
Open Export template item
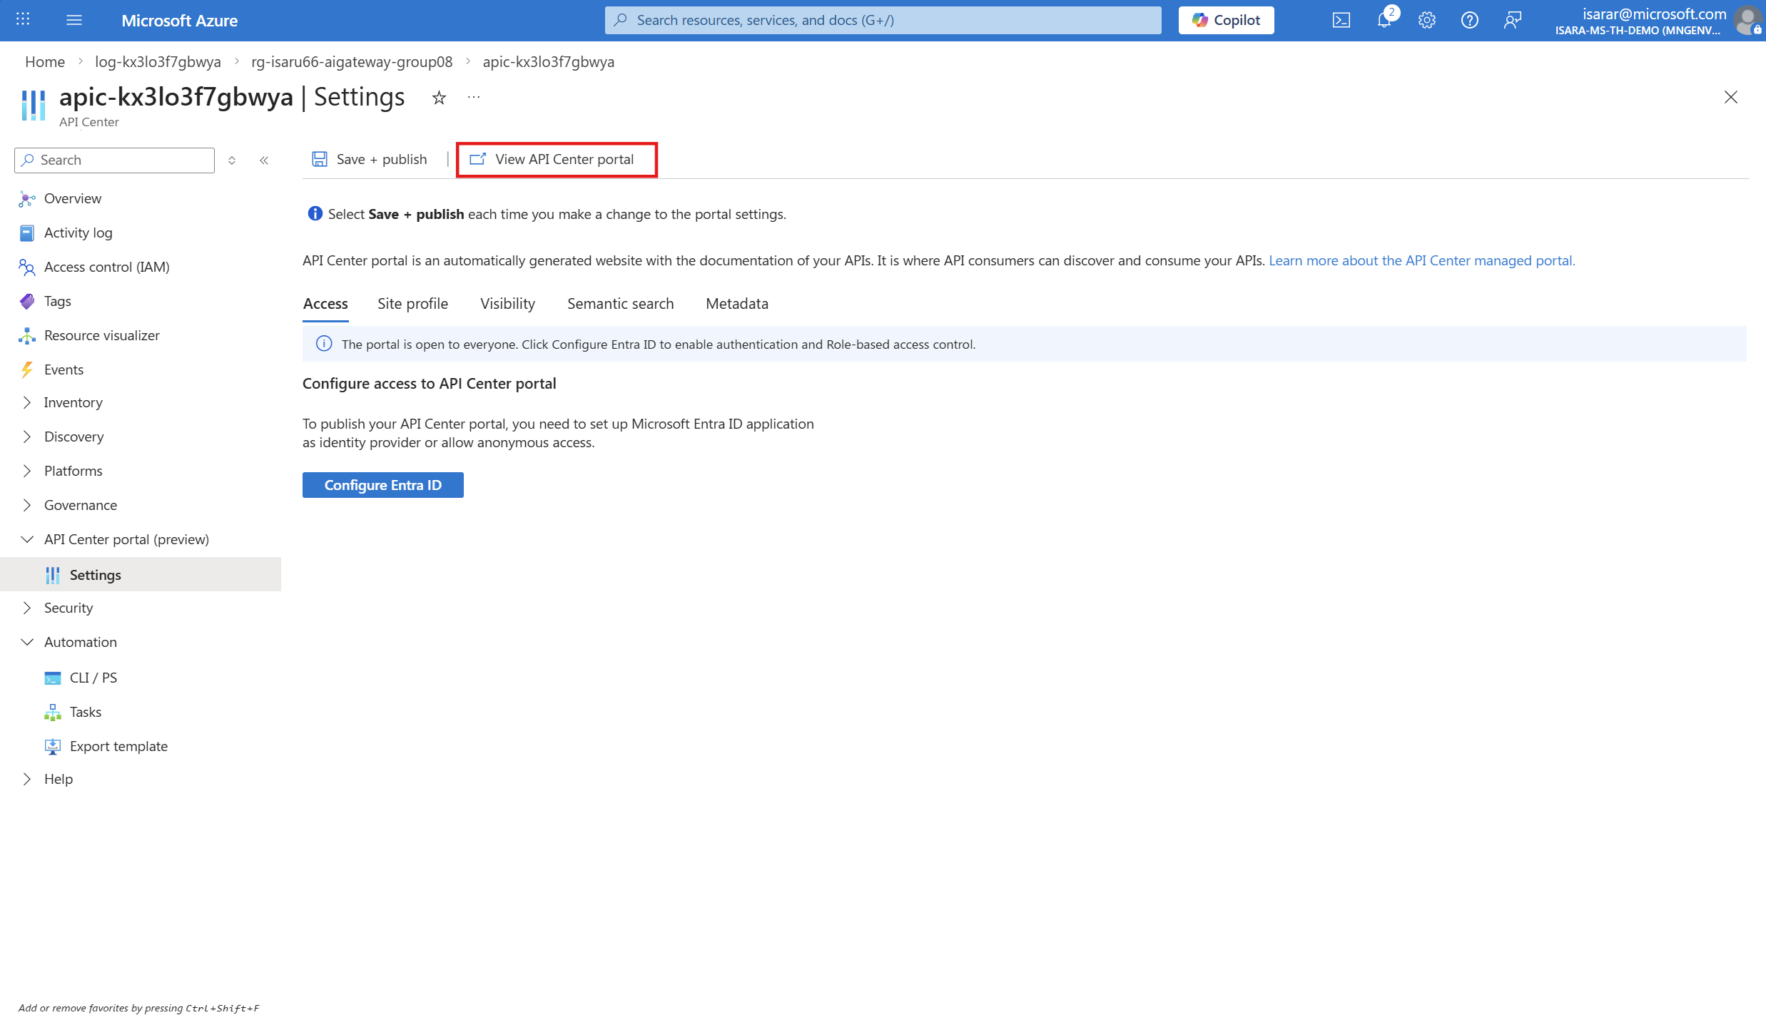(119, 747)
